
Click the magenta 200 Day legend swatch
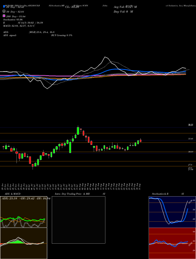4,16
